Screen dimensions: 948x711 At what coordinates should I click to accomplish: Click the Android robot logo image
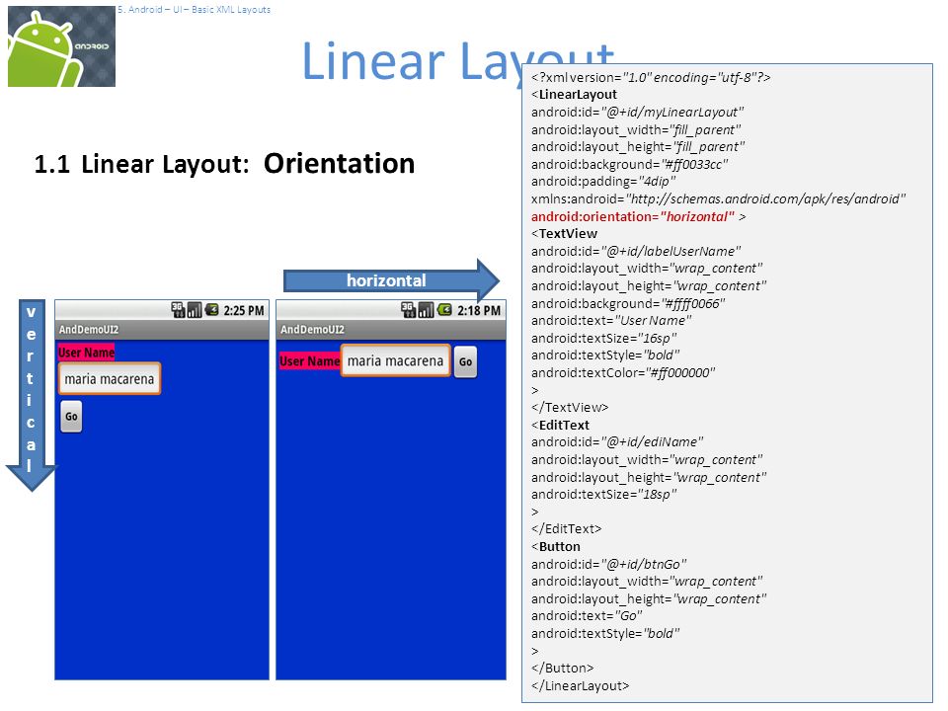pyautogui.click(x=61, y=46)
